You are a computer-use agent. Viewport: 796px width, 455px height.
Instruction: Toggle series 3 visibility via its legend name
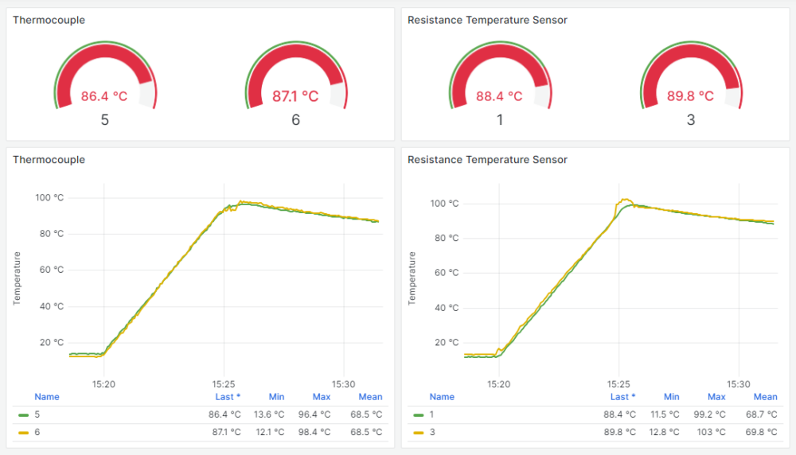(432, 432)
